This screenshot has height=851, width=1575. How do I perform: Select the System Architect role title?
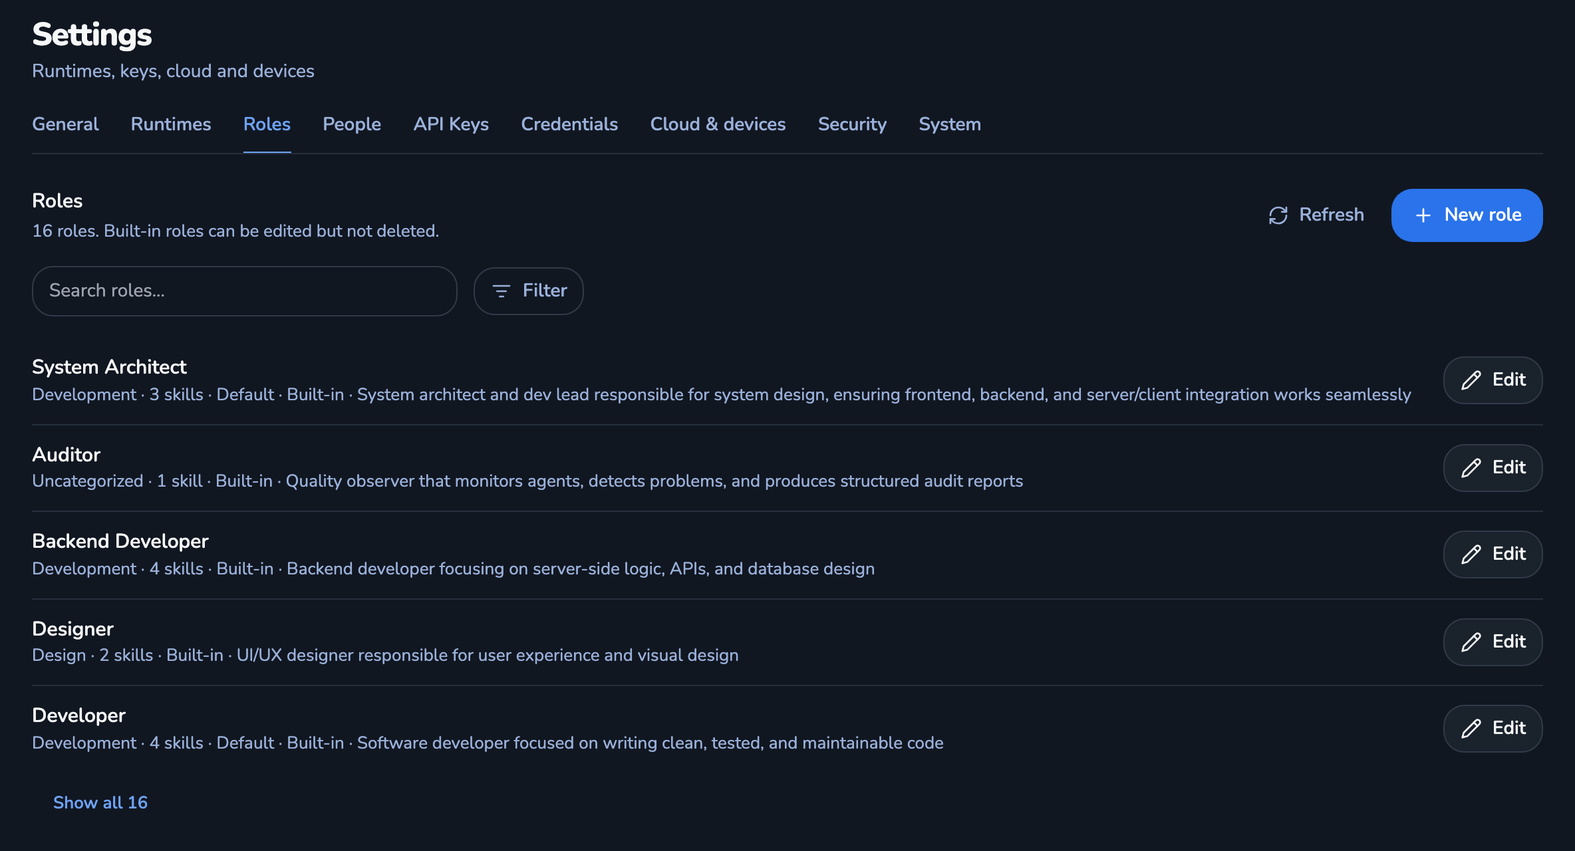pyautogui.click(x=109, y=367)
